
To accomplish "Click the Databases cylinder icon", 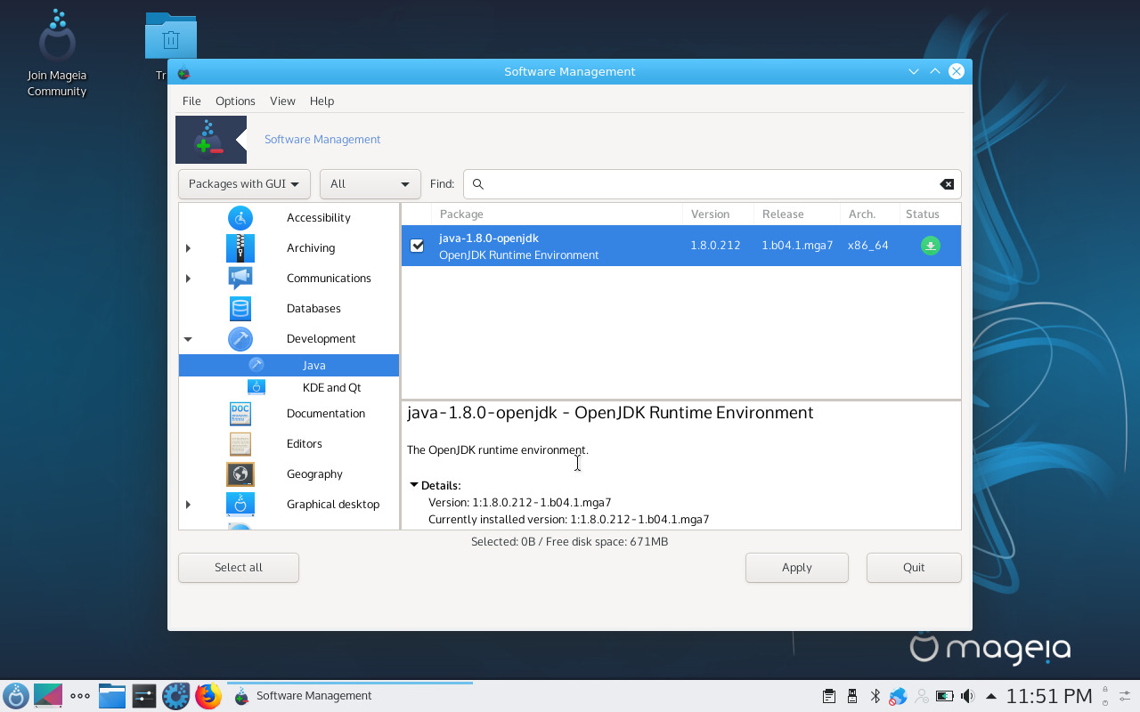I will (x=240, y=309).
